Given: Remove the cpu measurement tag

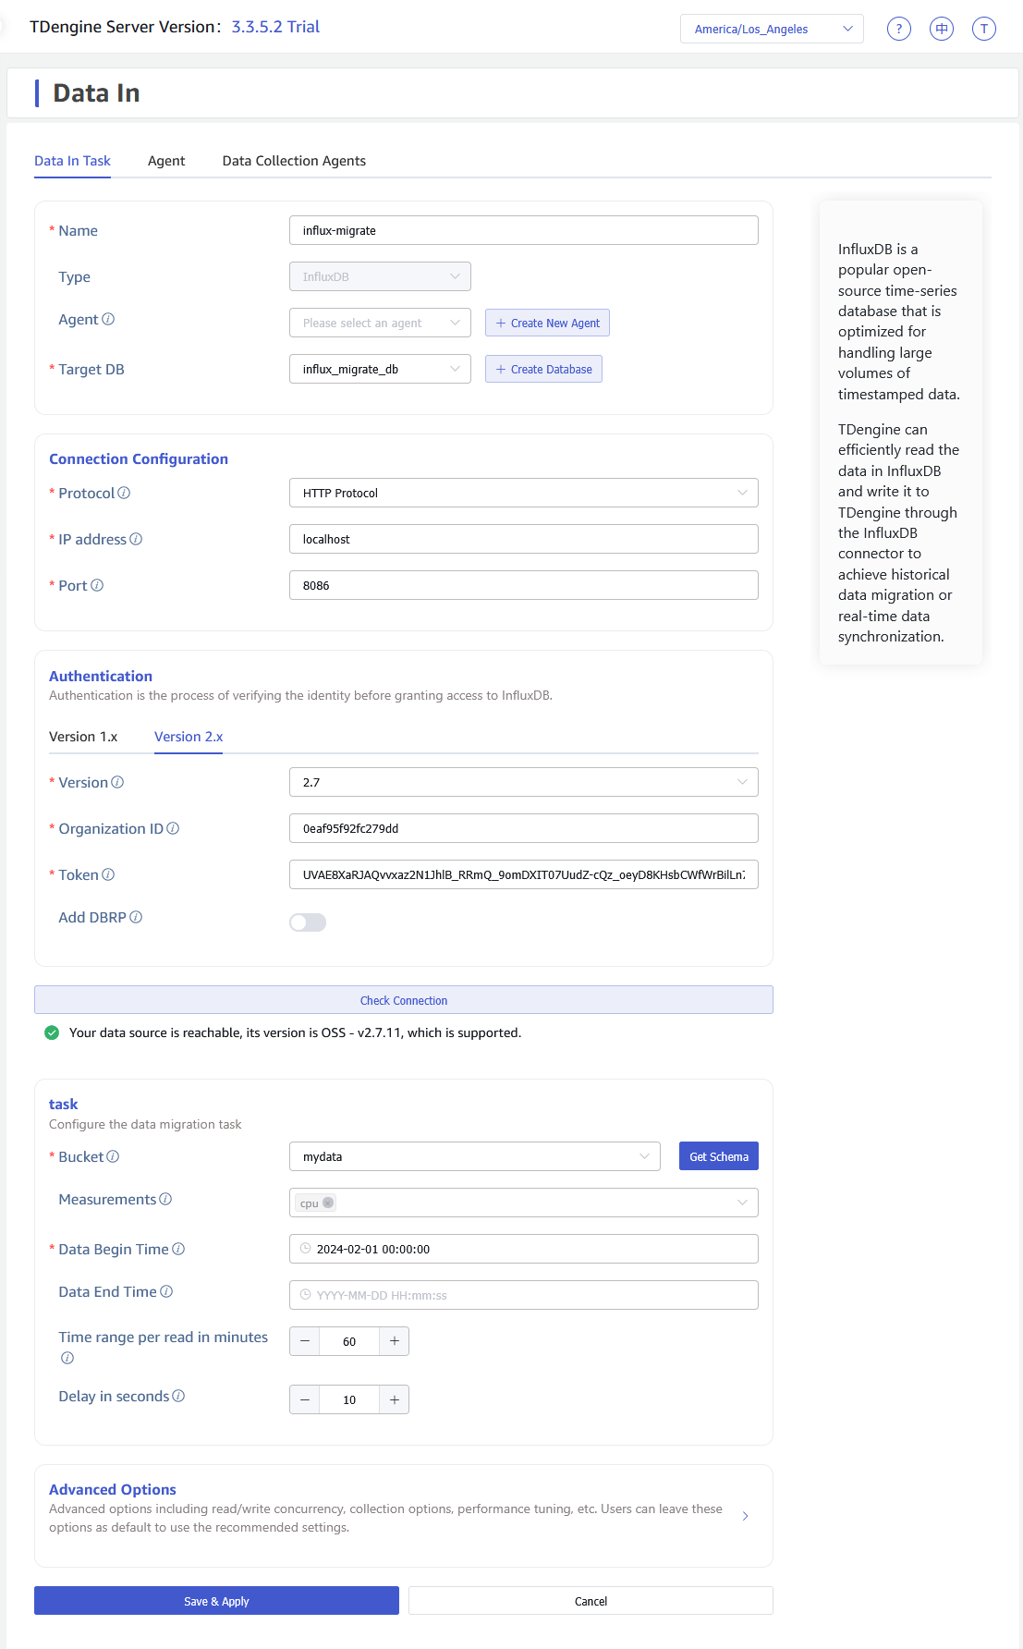Looking at the screenshot, I should (x=328, y=1203).
